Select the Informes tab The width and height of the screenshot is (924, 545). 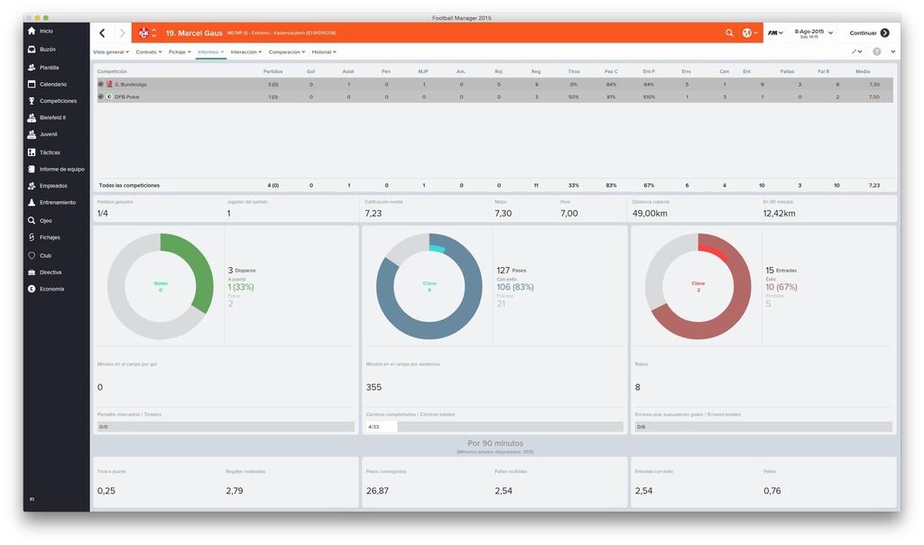(210, 51)
